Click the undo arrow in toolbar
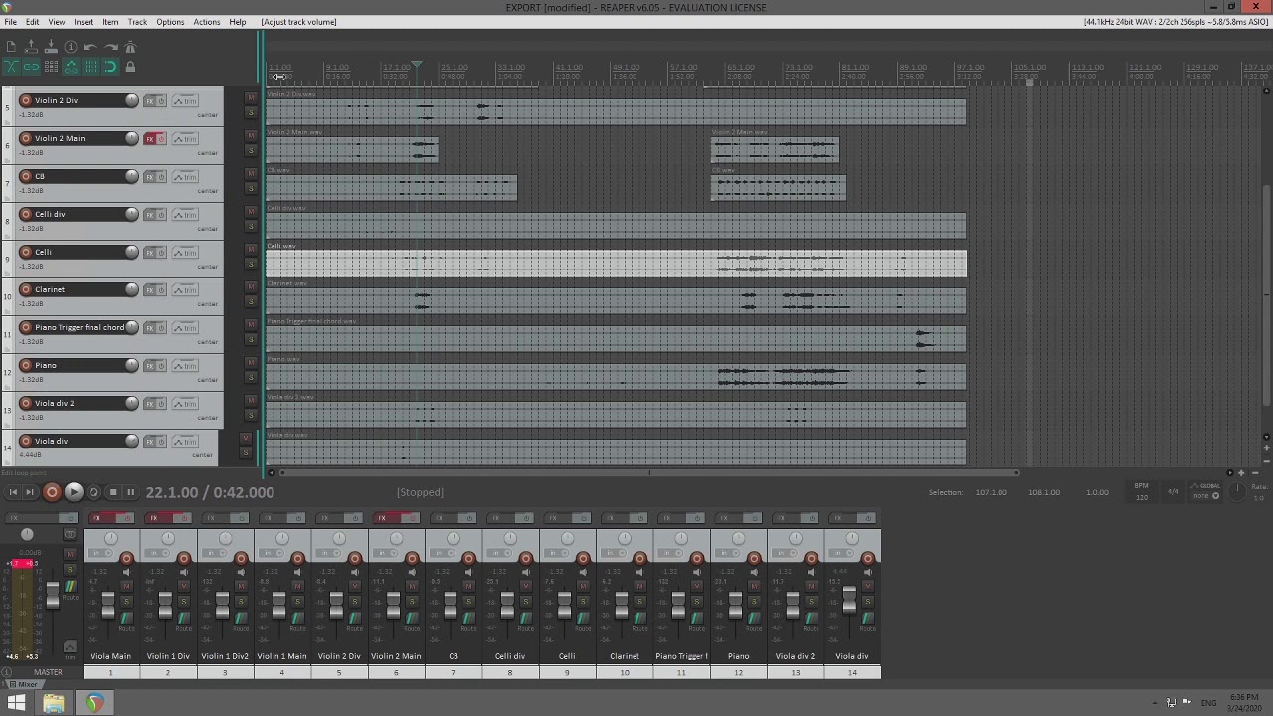This screenshot has height=716, width=1273. pyautogui.click(x=91, y=47)
